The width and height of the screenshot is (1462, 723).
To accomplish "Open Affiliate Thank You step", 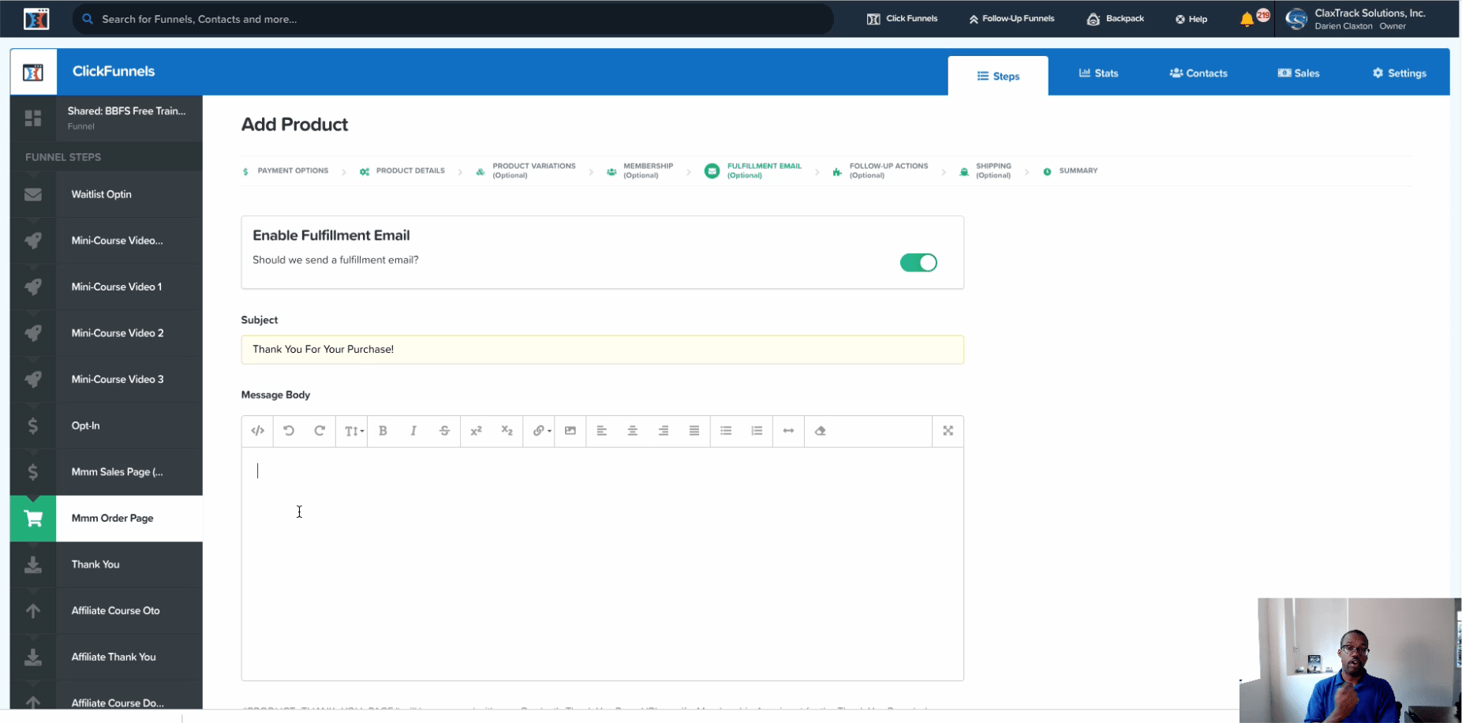I will tap(107, 657).
